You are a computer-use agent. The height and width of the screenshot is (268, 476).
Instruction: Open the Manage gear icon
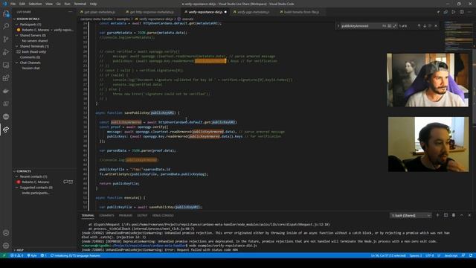6,246
